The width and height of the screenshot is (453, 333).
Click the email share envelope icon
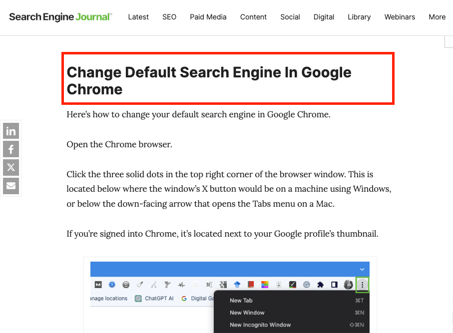(x=11, y=186)
